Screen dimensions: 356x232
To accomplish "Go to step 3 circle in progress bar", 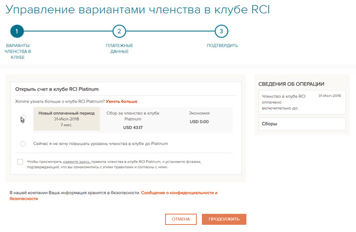I will [221, 31].
